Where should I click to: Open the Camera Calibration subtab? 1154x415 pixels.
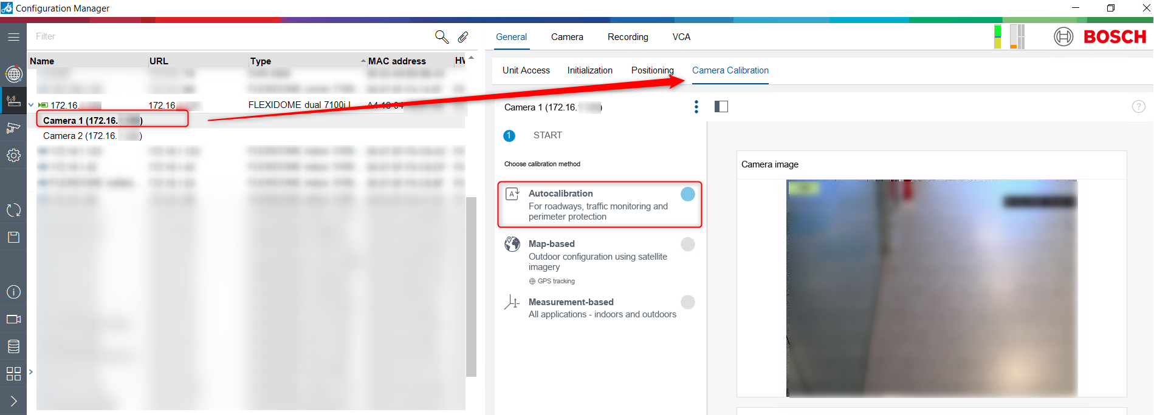(x=730, y=70)
